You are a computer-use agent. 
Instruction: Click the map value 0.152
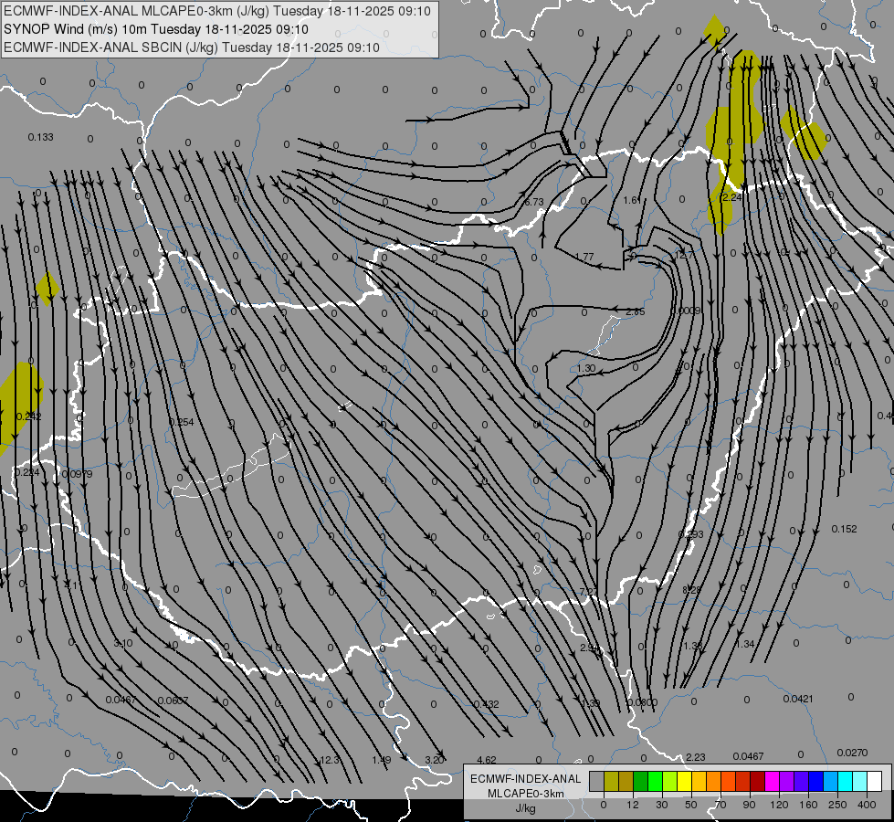[845, 529]
